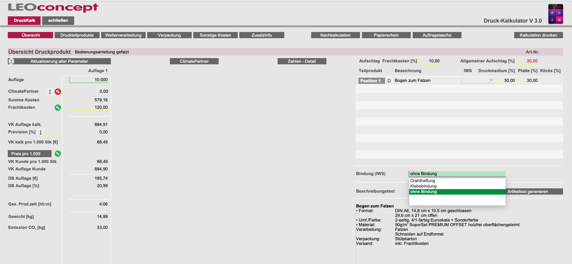Image resolution: width=572 pixels, height=264 pixels.
Task: Click the info icon next to Provision [%]
Action: pyautogui.click(x=40, y=132)
